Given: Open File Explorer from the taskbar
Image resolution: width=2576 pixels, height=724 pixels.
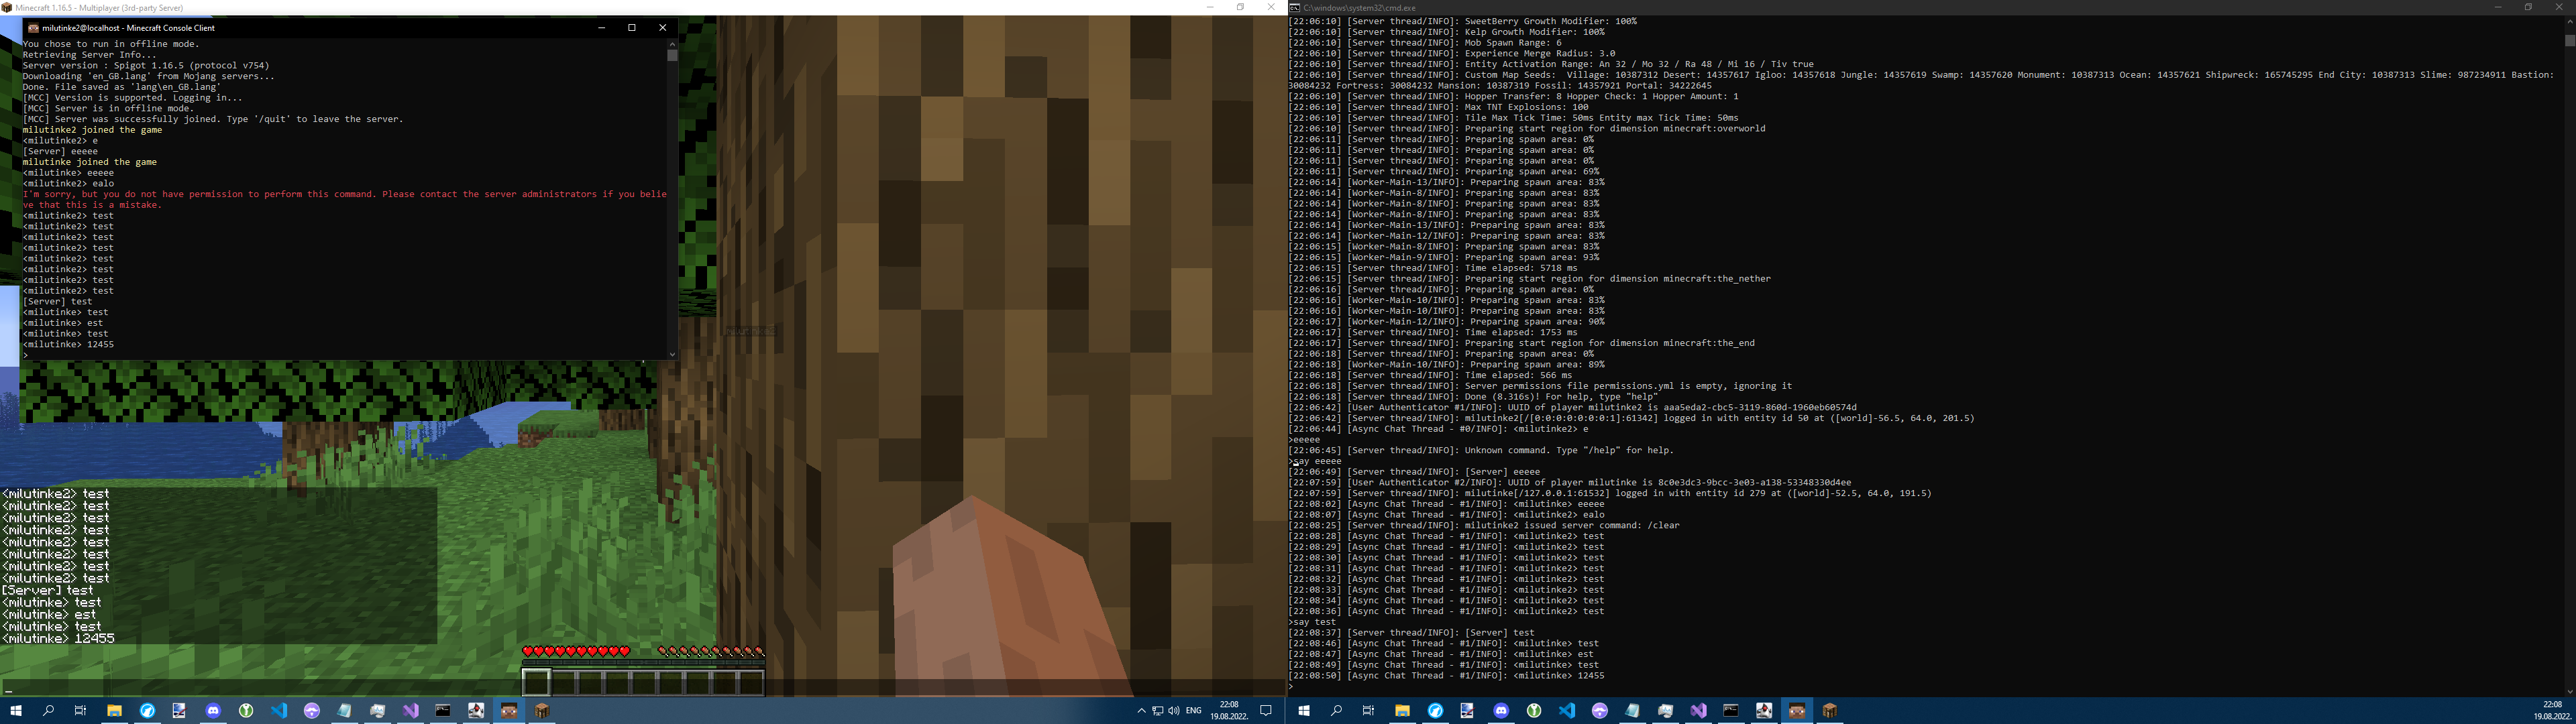Looking at the screenshot, I should tap(1403, 711).
